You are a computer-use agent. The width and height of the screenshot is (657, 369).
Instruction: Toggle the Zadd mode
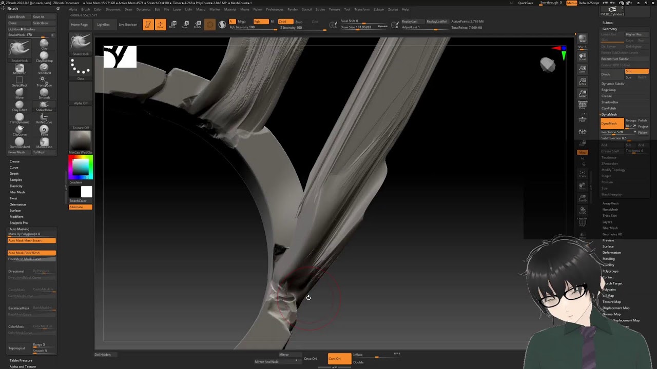285,22
